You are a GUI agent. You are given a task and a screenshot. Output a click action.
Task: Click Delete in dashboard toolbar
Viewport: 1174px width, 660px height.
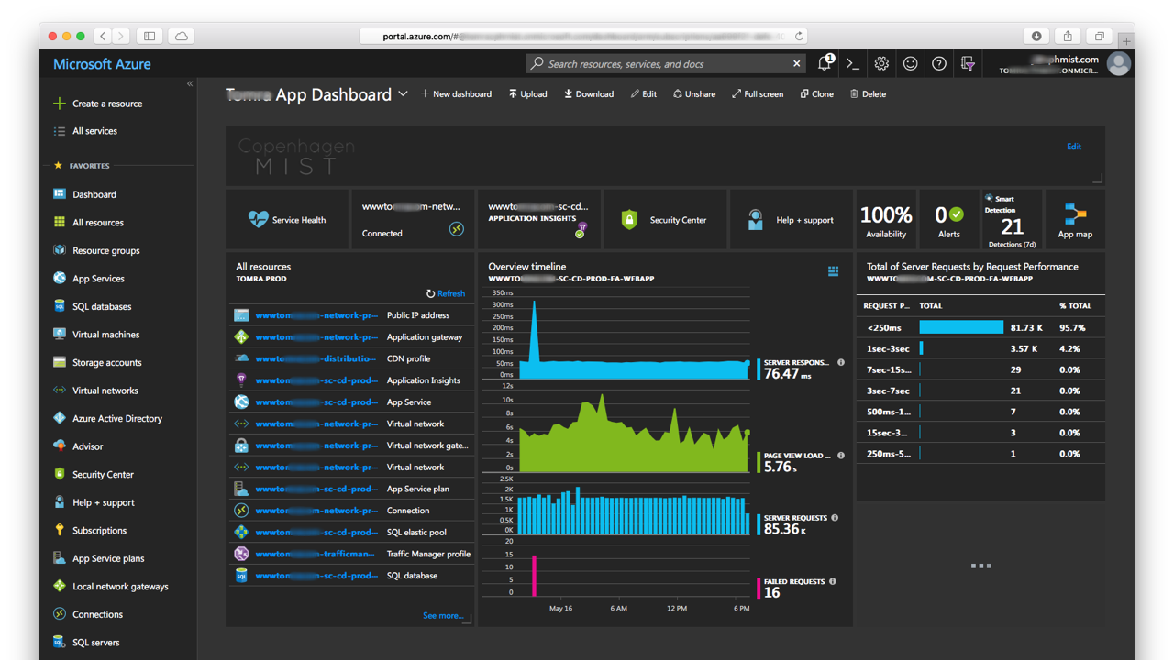(868, 93)
